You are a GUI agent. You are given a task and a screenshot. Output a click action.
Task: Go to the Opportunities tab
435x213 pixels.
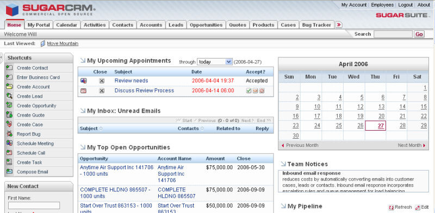(206, 25)
